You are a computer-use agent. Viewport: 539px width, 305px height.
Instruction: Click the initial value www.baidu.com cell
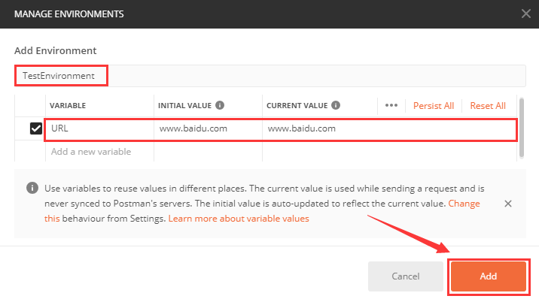208,128
